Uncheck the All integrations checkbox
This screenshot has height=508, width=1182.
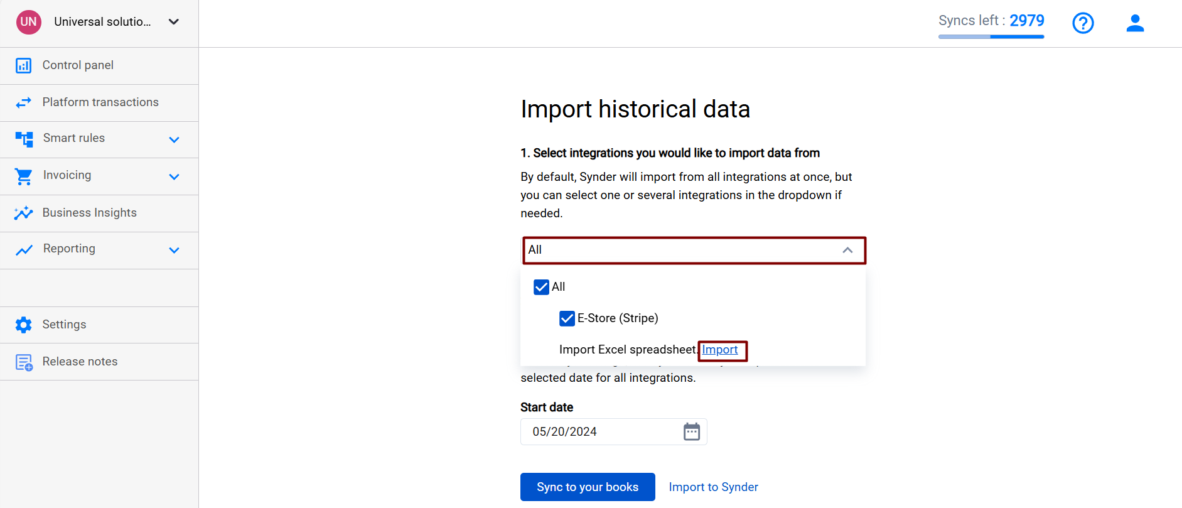pyautogui.click(x=541, y=287)
